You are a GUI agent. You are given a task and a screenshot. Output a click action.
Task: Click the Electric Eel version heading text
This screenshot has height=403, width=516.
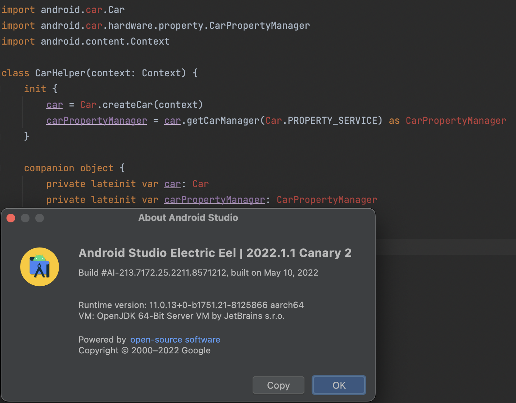point(215,253)
